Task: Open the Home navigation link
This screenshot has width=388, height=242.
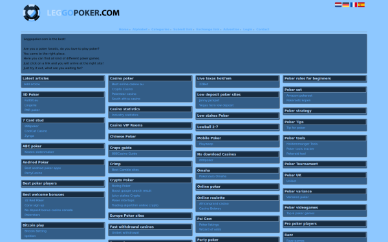Action: pyautogui.click(x=124, y=30)
